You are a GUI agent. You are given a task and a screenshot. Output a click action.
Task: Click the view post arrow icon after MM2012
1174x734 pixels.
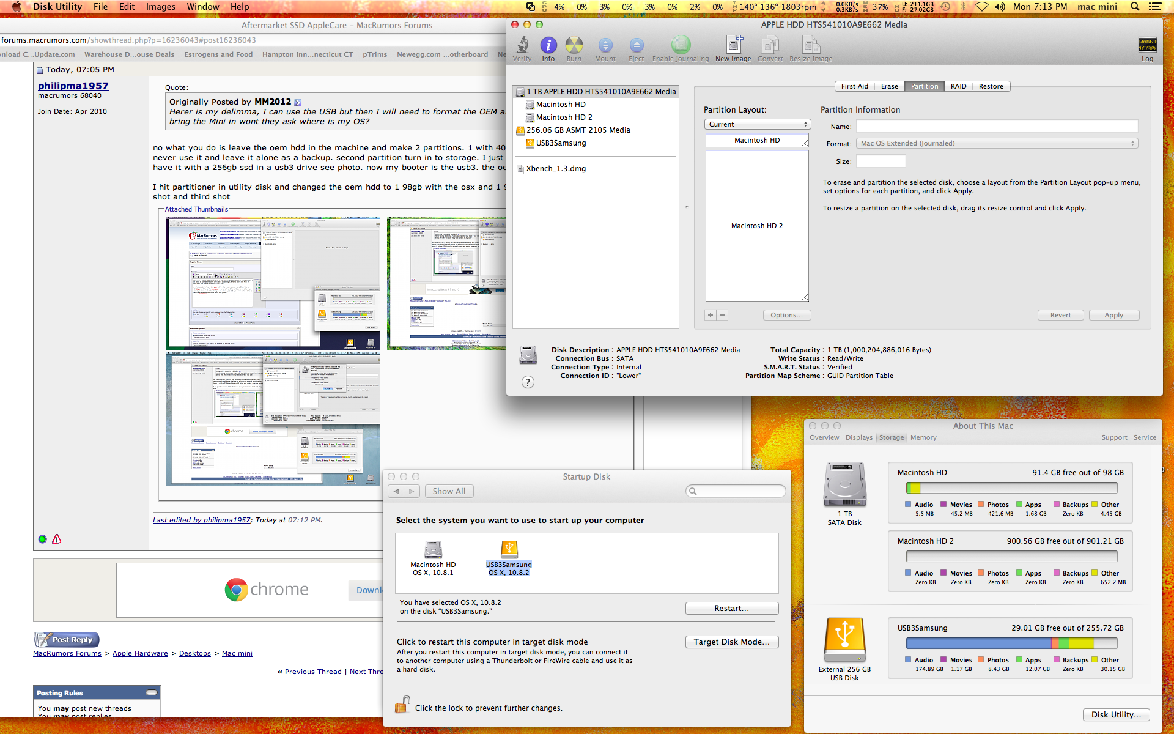coord(298,102)
